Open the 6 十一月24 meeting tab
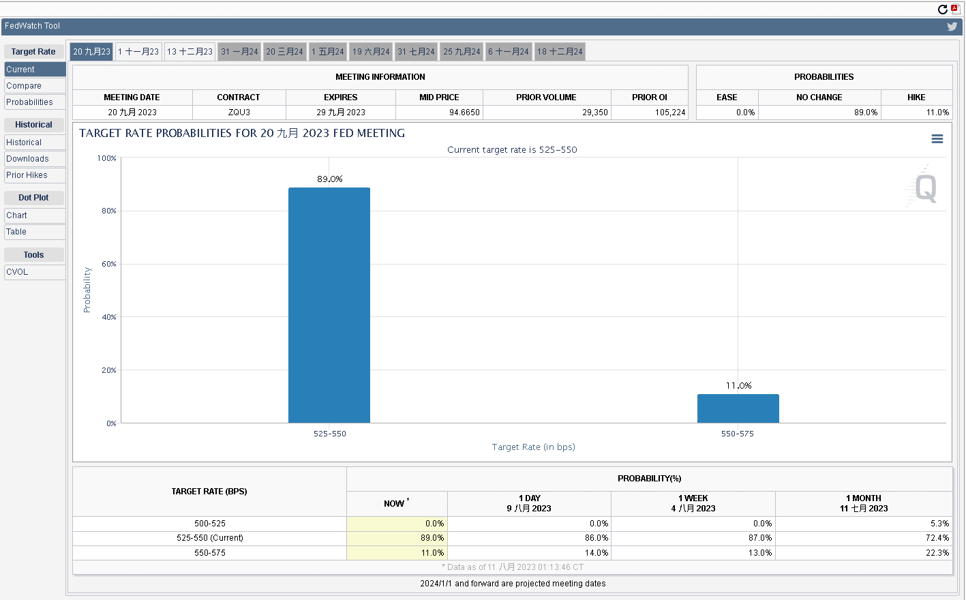 [509, 52]
